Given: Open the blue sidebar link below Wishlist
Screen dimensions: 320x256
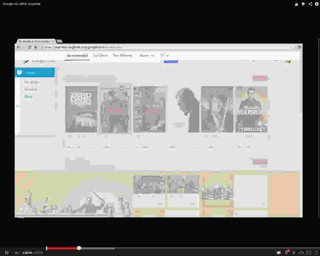Looking at the screenshot, I should 28,96.
